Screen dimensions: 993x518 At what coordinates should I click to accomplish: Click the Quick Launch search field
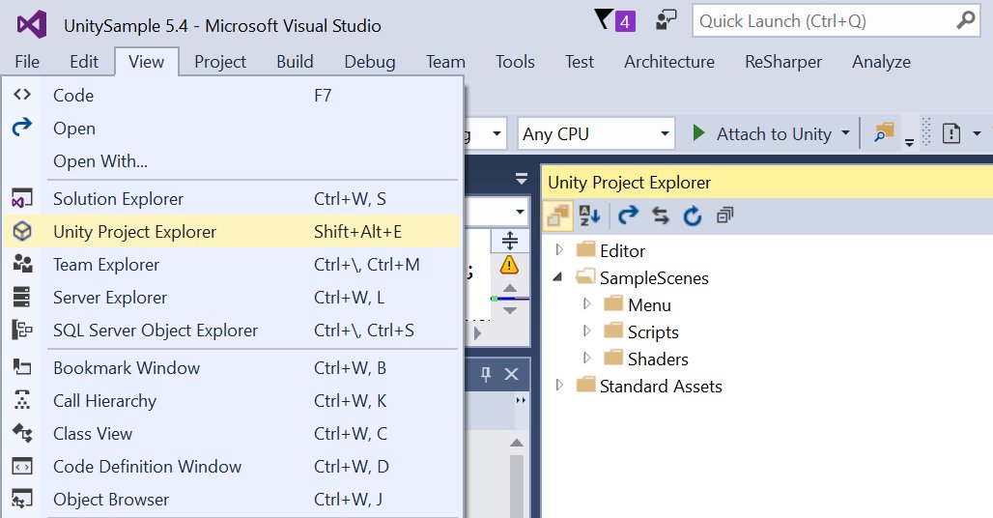(x=836, y=21)
